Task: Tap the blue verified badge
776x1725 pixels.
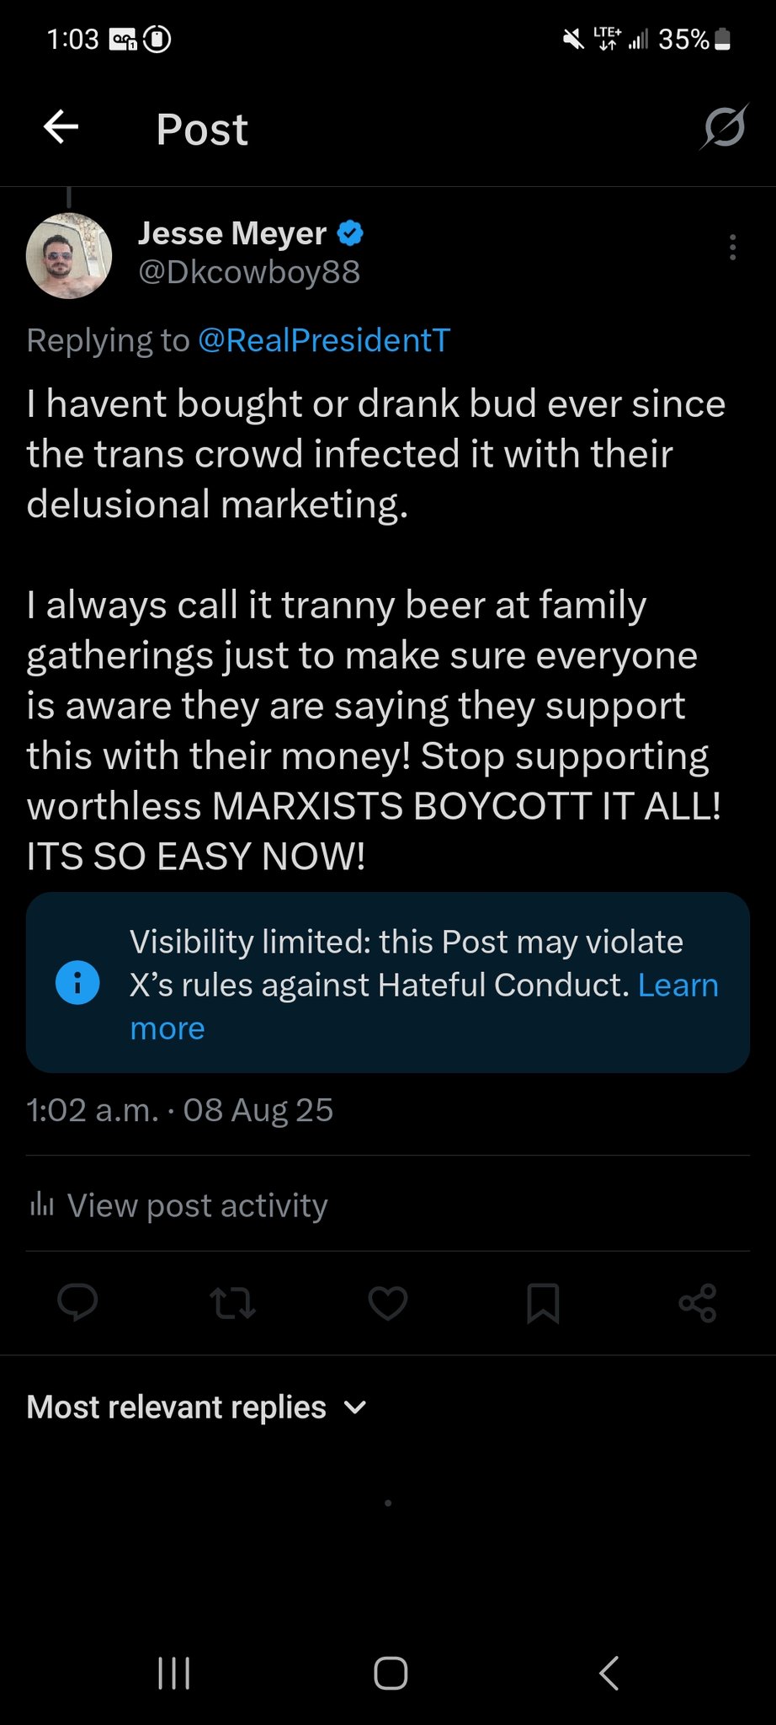Action: tap(350, 233)
